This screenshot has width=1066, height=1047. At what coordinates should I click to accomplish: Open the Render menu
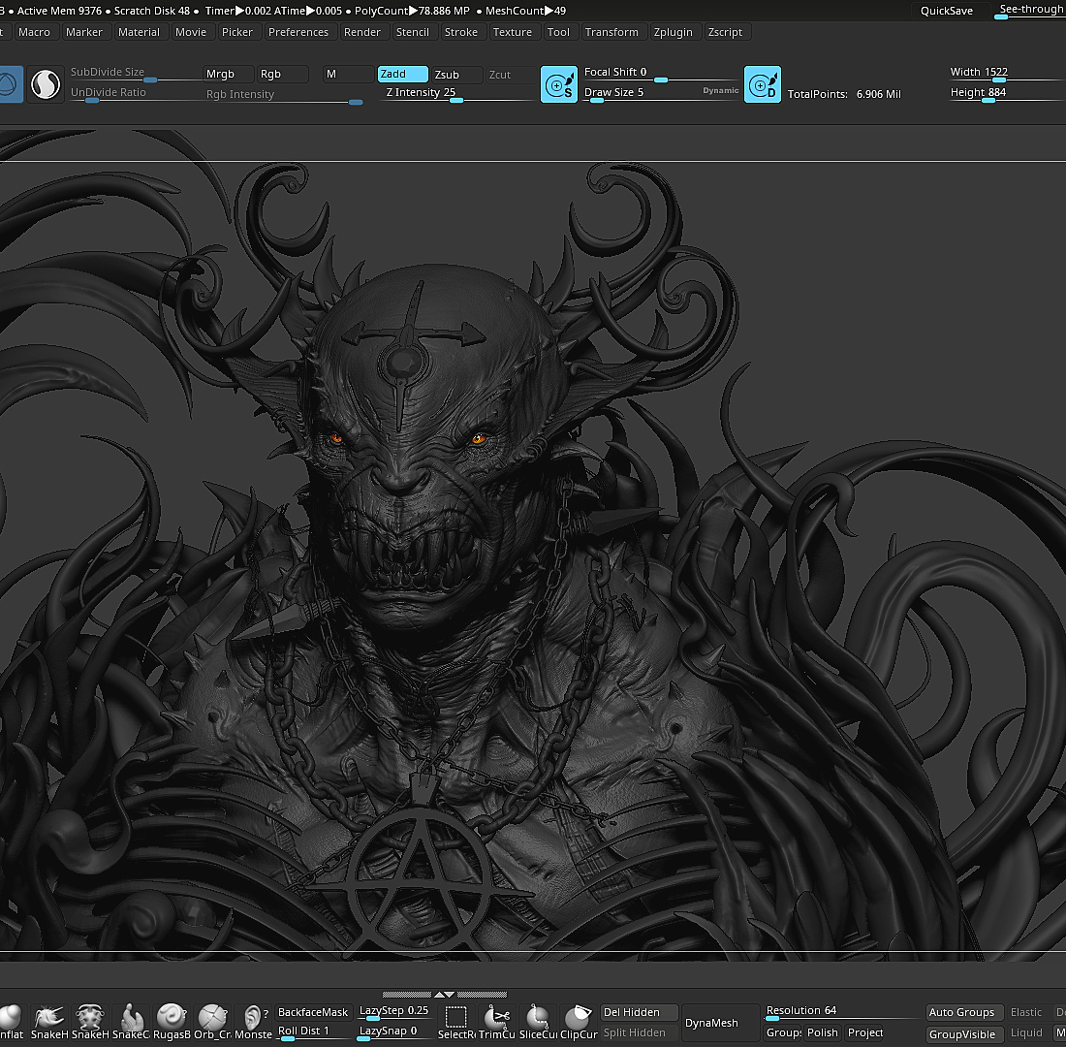point(361,32)
